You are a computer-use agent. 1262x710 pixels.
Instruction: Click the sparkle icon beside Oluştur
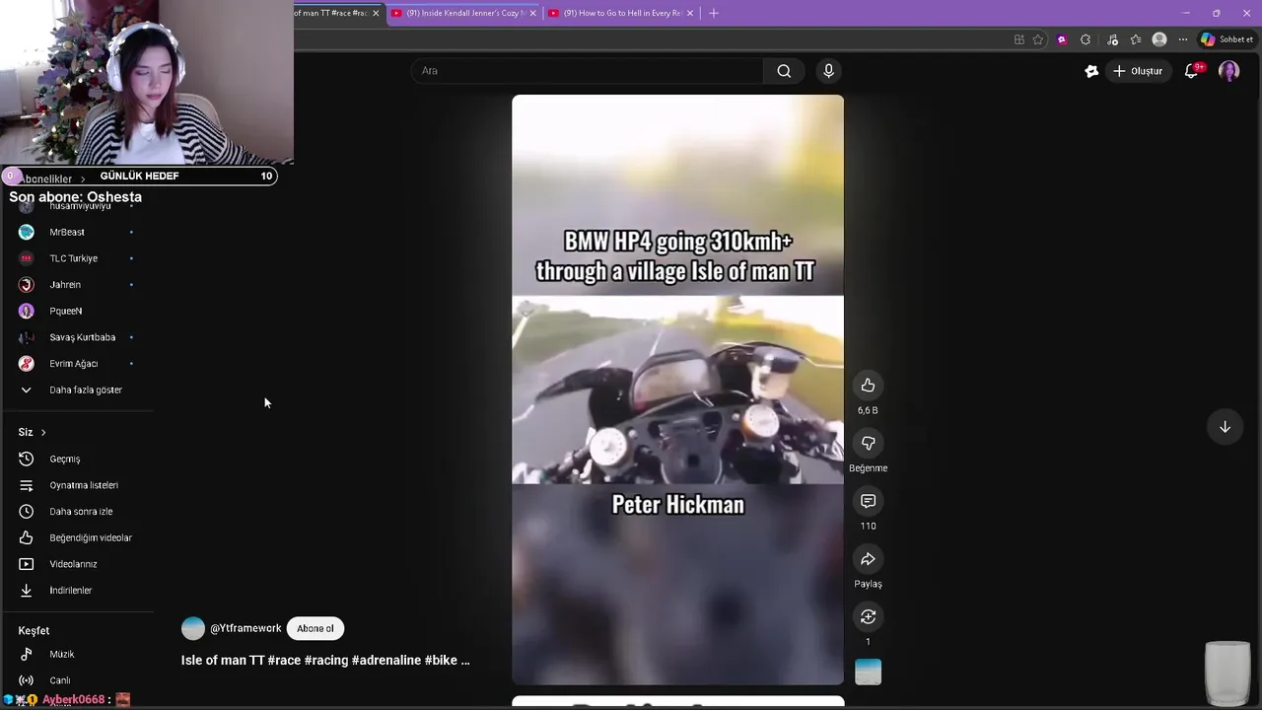[x=1091, y=71]
